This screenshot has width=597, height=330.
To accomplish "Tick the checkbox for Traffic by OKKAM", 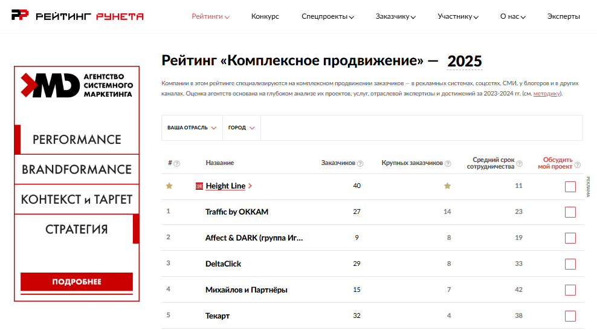I will [x=570, y=212].
